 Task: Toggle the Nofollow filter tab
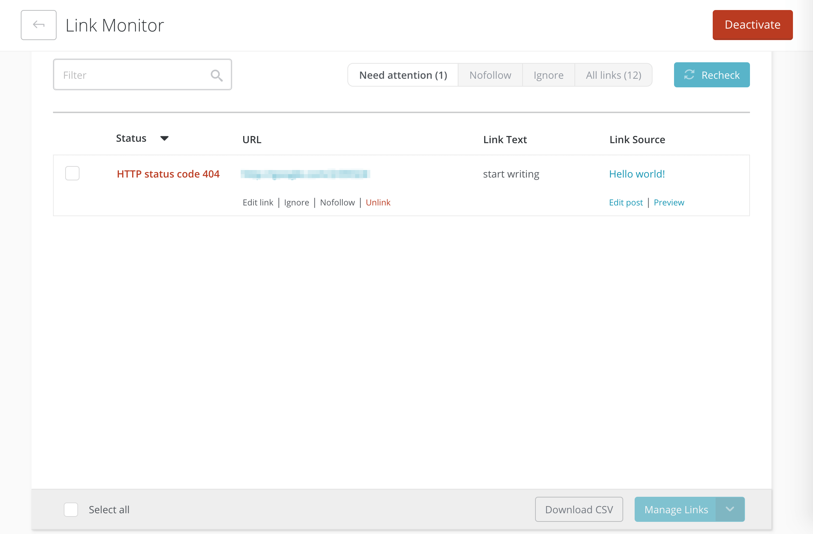pyautogui.click(x=490, y=74)
